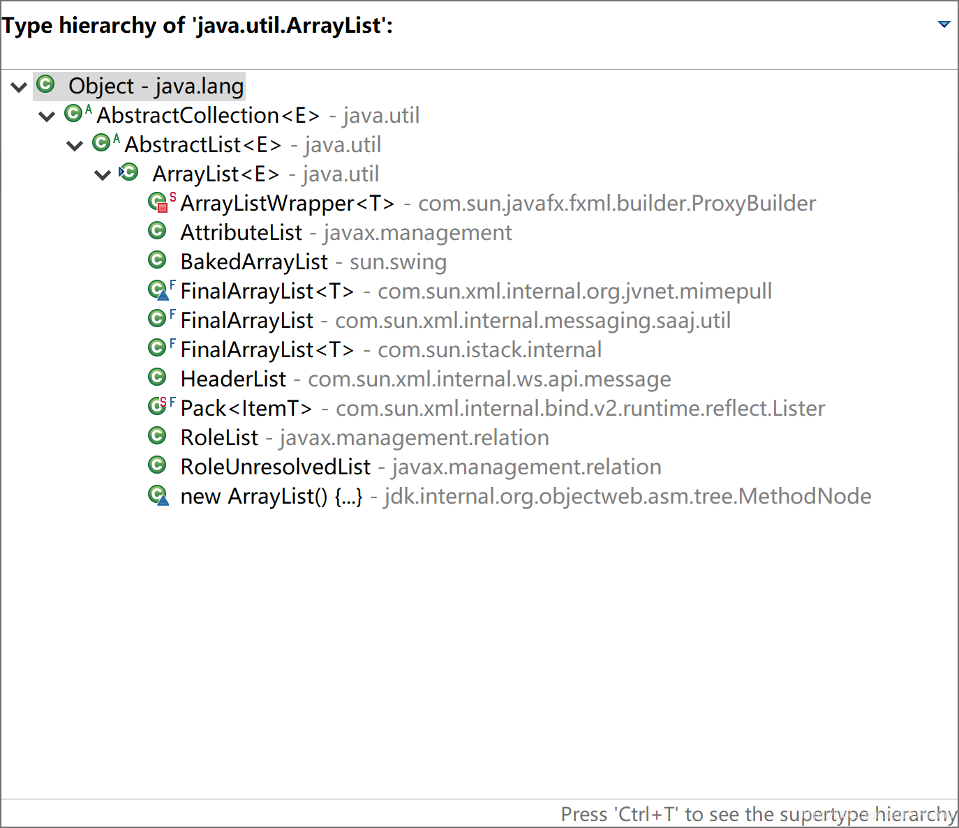Image resolution: width=959 pixels, height=828 pixels.
Task: Collapse the ArrayList<E> subtree
Action: pos(102,174)
